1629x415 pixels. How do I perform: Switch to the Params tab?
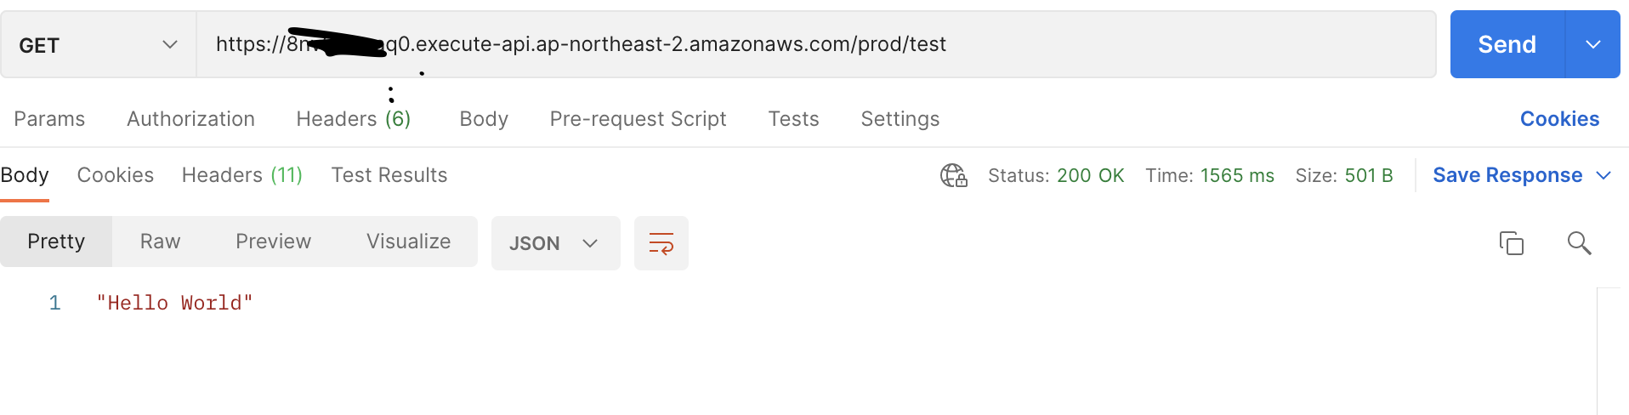[x=49, y=119]
